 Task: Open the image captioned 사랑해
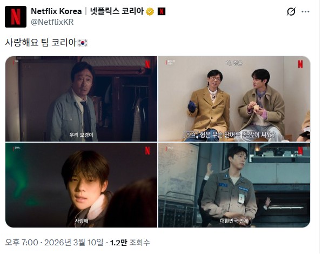(82, 185)
